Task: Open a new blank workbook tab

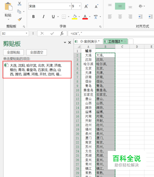Action: [x=131, y=41]
